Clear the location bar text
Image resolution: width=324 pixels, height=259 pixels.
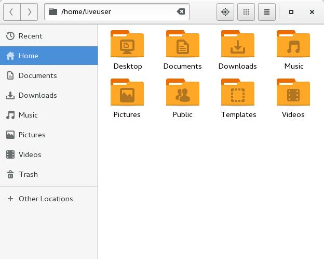point(181,11)
